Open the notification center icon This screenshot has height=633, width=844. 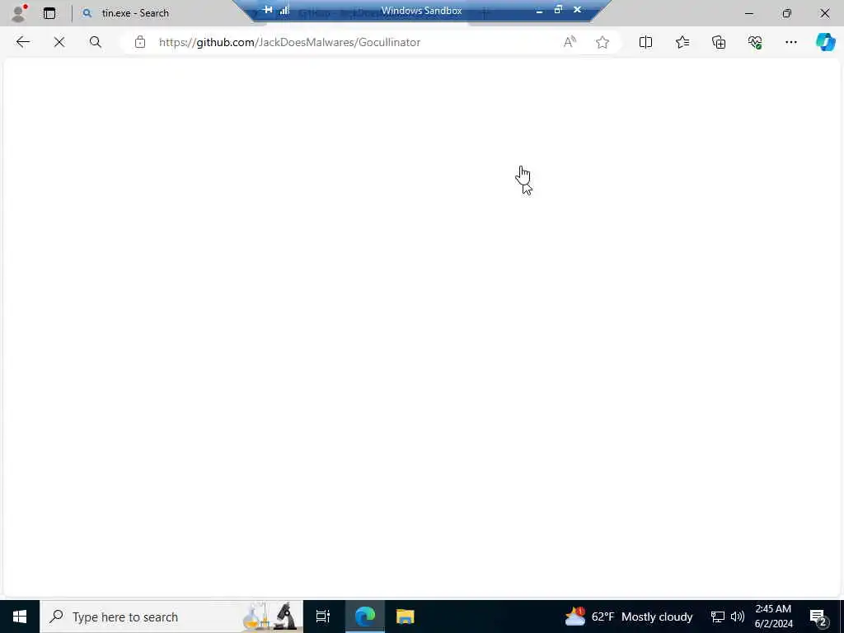(818, 617)
